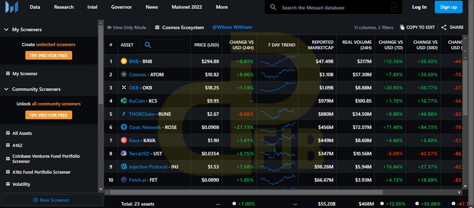The width and height of the screenshot is (474, 208).
Task: Click the 11 columns, 2 filters text
Action: (x=374, y=27)
